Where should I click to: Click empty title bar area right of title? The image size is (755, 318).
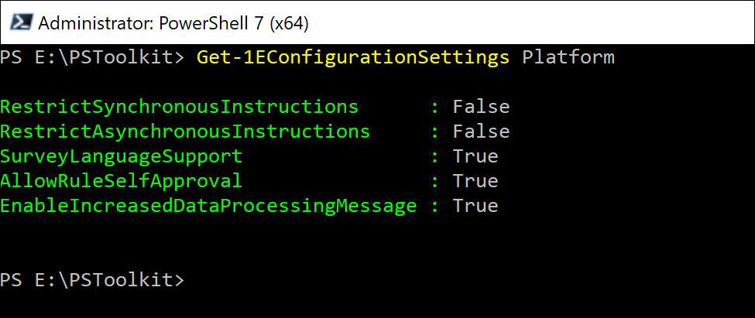tap(527, 23)
